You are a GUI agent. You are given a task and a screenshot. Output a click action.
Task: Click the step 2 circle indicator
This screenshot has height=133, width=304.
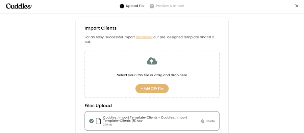pyautogui.click(x=152, y=6)
